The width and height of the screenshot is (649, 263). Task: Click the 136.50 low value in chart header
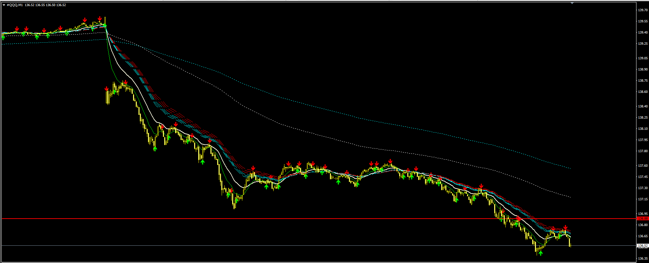(51, 5)
